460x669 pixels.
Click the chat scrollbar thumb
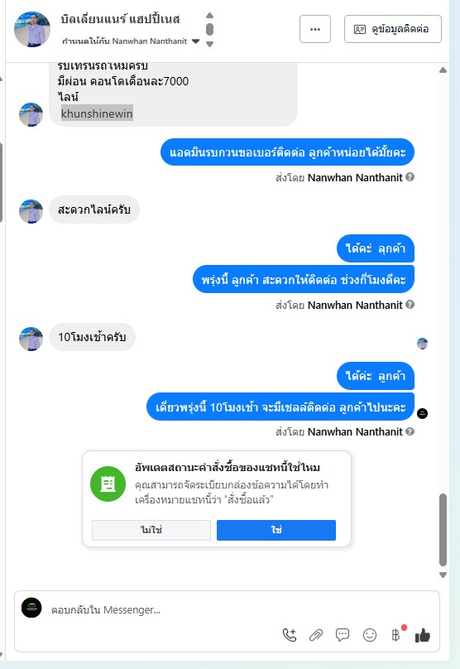click(x=443, y=529)
